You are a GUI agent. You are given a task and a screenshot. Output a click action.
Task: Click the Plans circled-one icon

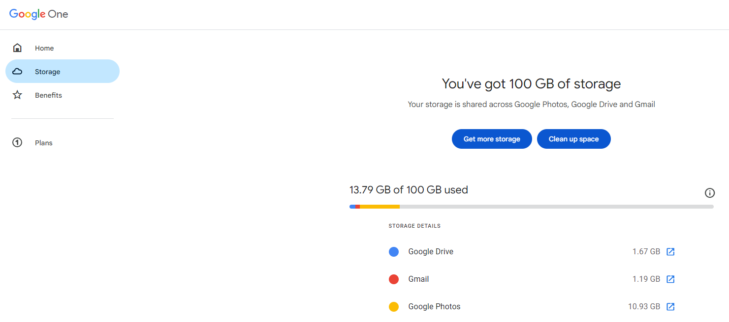click(x=17, y=143)
